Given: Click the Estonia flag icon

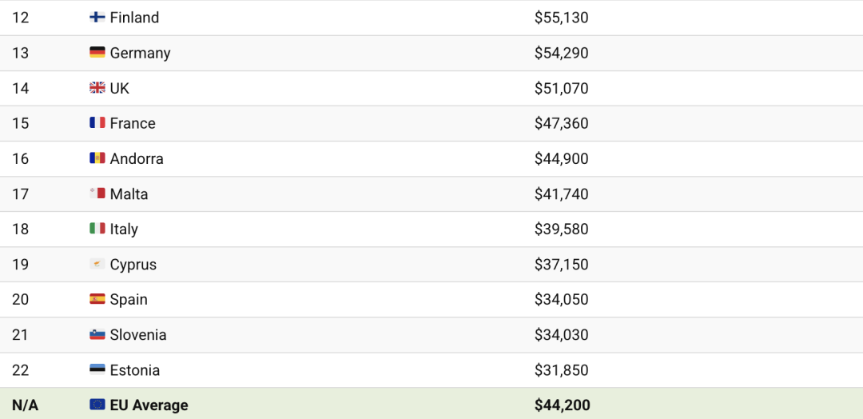Looking at the screenshot, I should [x=97, y=370].
